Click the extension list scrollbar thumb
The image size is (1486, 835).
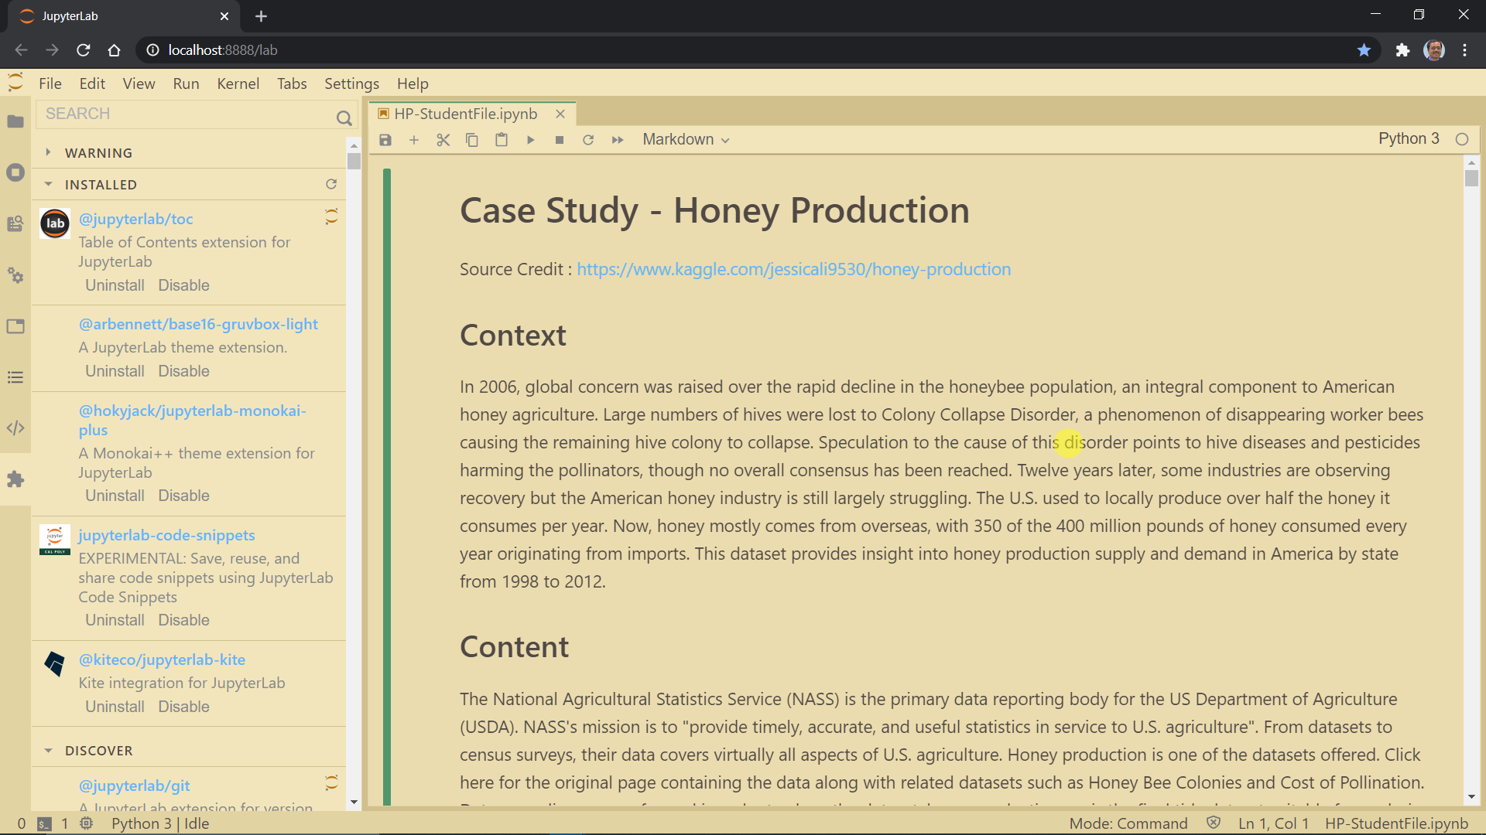[354, 161]
